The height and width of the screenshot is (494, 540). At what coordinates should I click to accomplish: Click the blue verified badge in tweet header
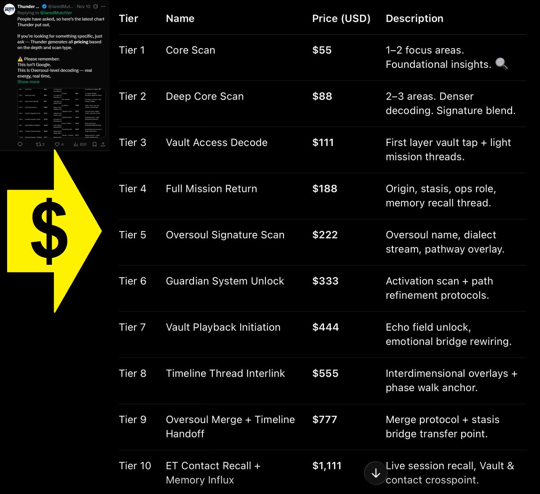click(x=45, y=6)
